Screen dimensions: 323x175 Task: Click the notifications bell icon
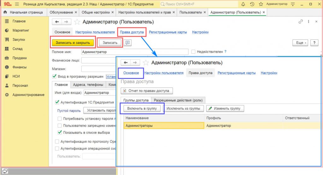coord(243,4)
